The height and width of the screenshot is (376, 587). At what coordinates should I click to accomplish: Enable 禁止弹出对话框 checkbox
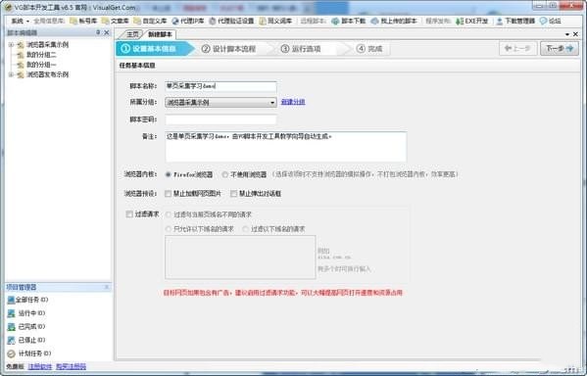pyautogui.click(x=233, y=194)
